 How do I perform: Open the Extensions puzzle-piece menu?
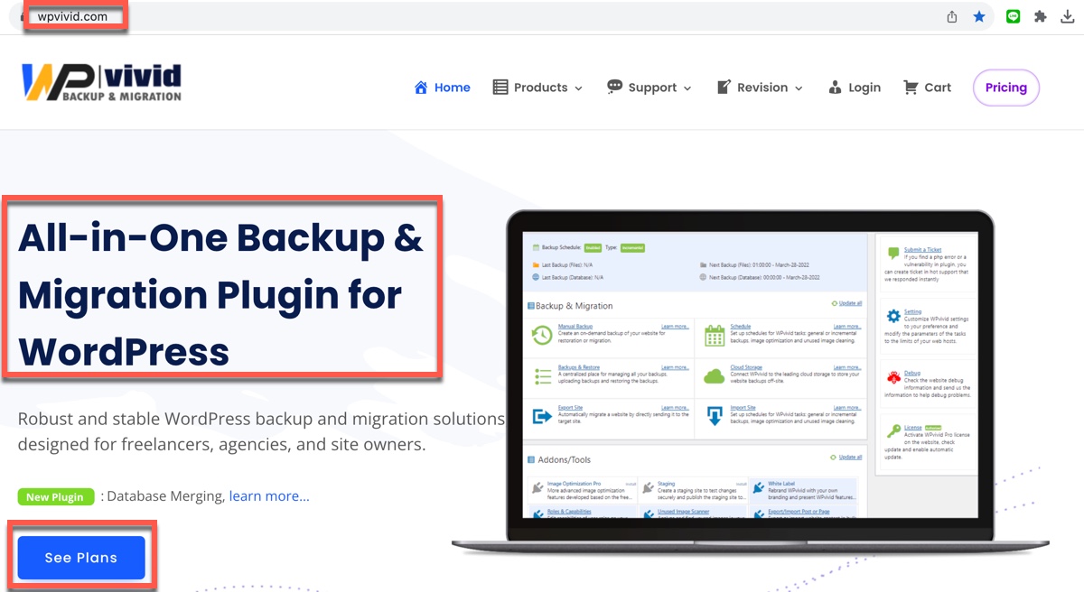[1041, 16]
